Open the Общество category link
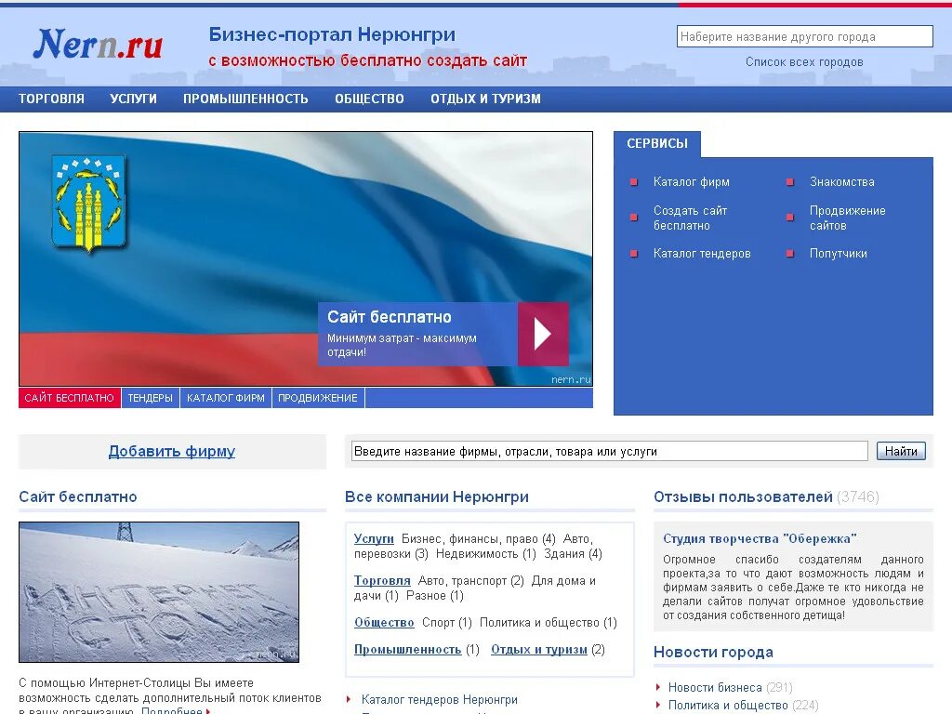 point(384,622)
